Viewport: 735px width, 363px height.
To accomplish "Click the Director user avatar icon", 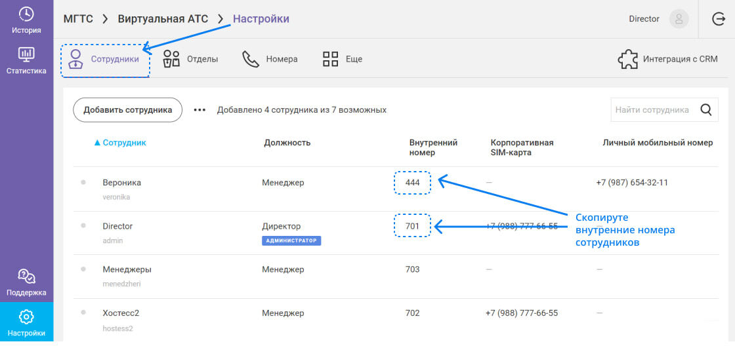I will pos(679,19).
